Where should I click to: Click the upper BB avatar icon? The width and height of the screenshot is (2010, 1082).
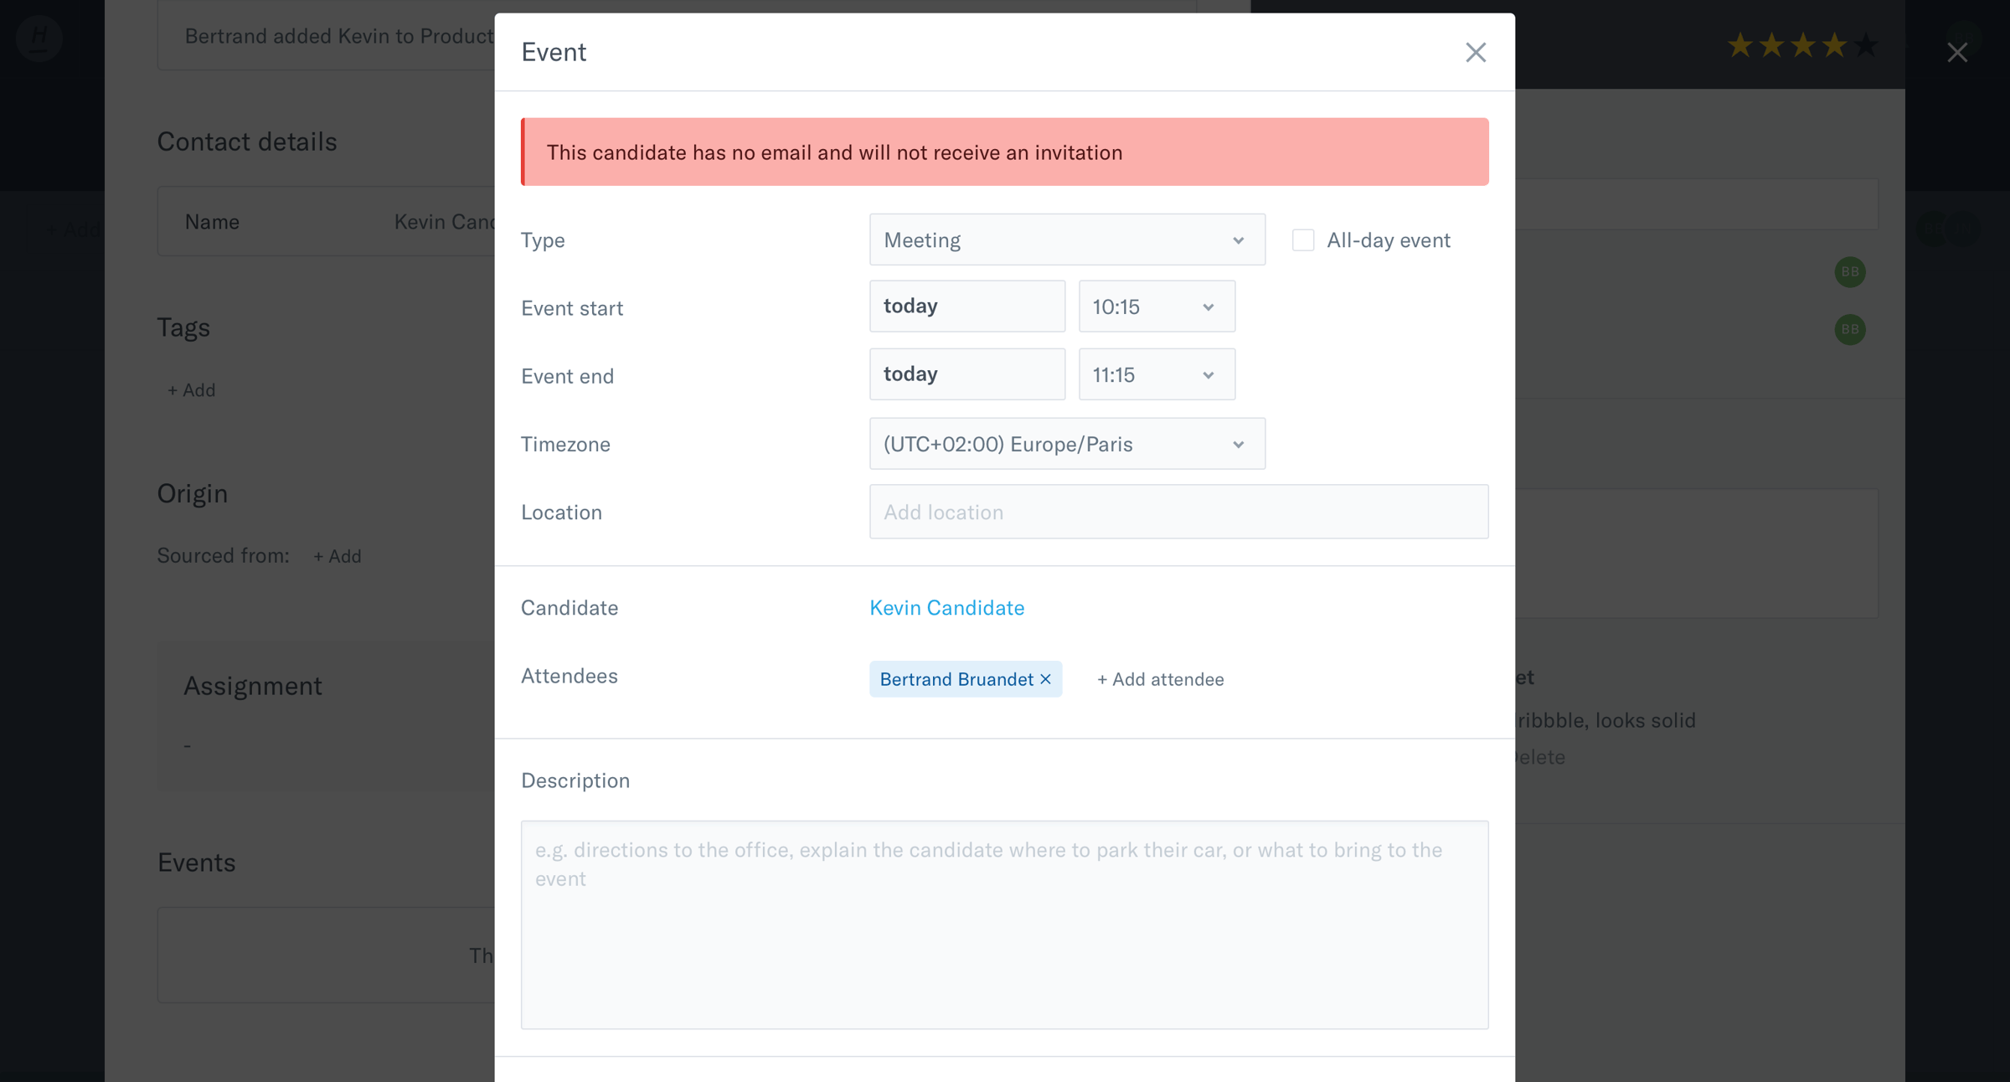click(1850, 271)
